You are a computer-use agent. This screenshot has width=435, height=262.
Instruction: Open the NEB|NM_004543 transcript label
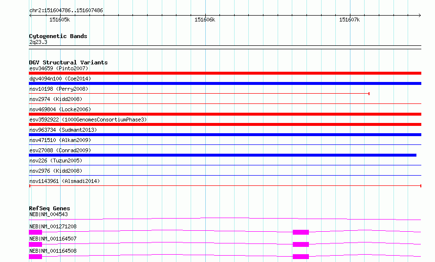[48, 214]
